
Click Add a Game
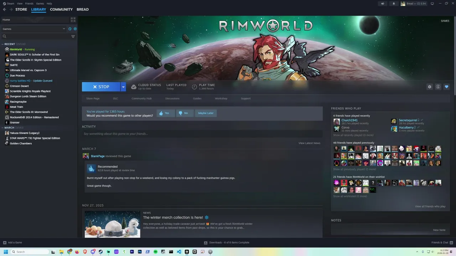(12, 242)
